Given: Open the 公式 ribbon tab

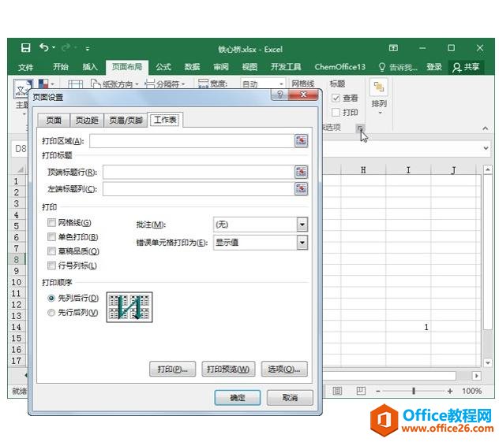Looking at the screenshot, I should pos(163,67).
